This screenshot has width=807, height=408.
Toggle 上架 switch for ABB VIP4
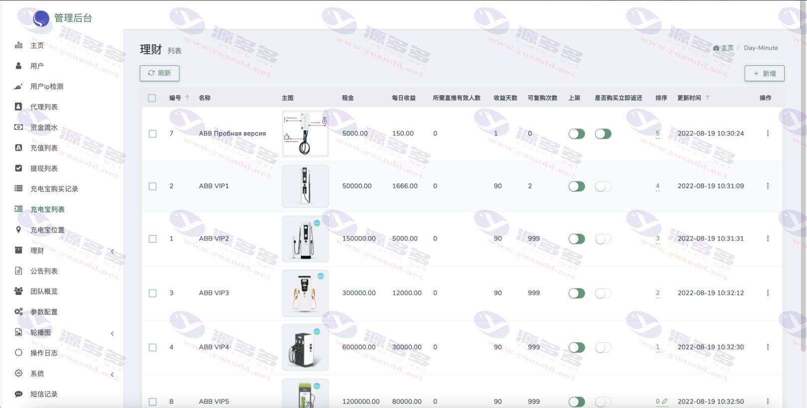coord(576,347)
